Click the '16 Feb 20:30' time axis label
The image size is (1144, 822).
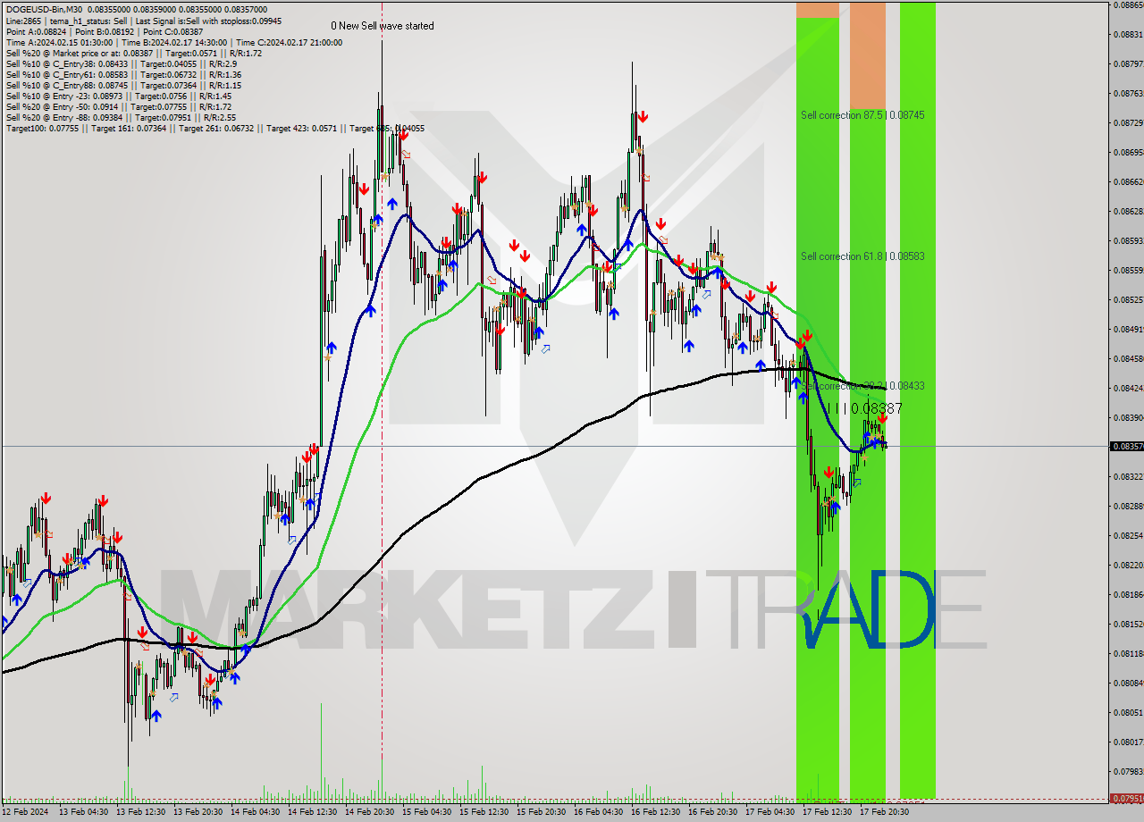coord(714,812)
